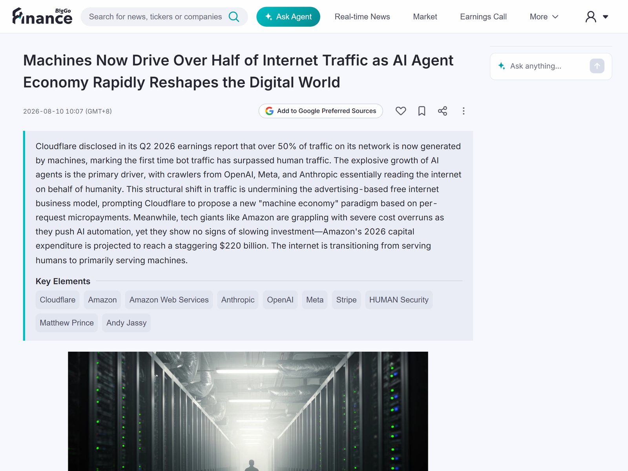This screenshot has height=471, width=628.
Task: Focus the news and tickers search field
Action: 164,17
